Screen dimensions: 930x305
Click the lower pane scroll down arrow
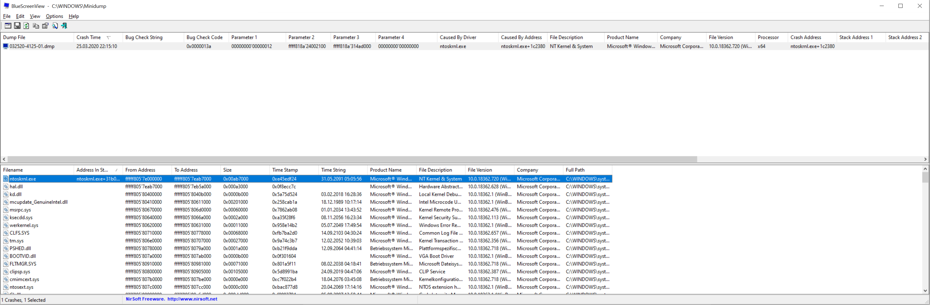pyautogui.click(x=925, y=290)
